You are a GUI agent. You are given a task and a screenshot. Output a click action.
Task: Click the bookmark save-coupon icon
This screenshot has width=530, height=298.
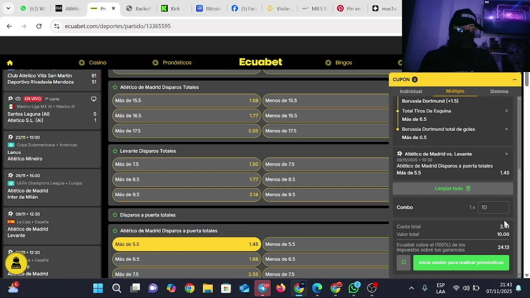click(404, 262)
